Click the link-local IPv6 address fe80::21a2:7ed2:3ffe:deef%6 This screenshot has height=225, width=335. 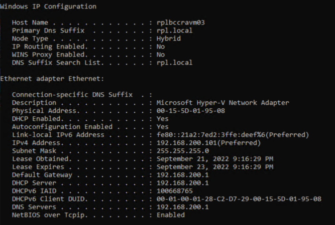[x=210, y=135]
